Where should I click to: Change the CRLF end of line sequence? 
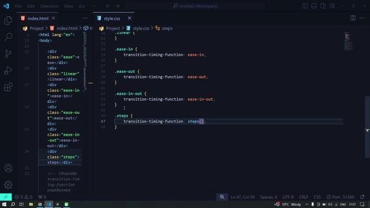(x=304, y=197)
